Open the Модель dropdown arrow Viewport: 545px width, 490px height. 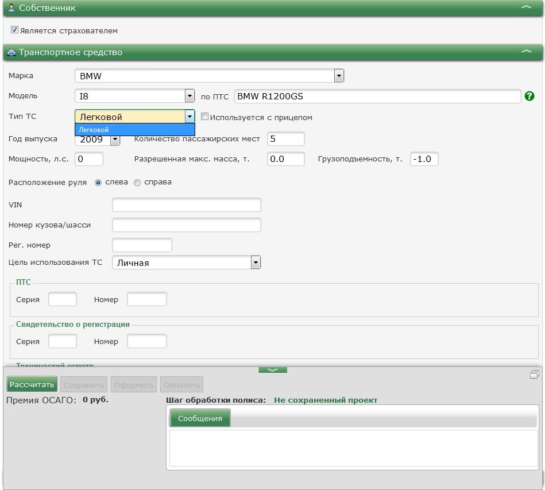pyautogui.click(x=190, y=96)
